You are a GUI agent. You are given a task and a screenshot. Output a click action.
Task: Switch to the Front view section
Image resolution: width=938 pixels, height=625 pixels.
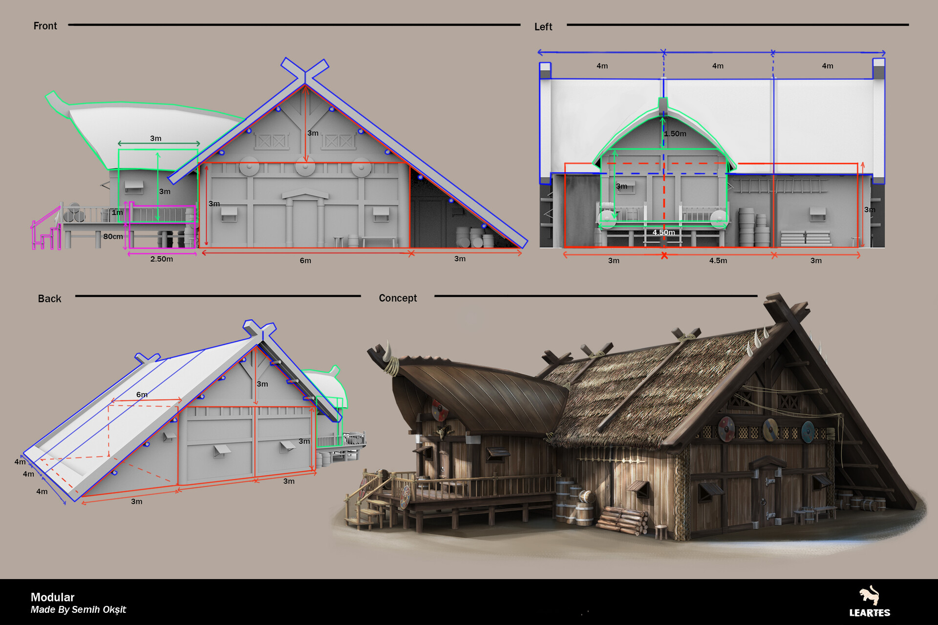pos(44,25)
